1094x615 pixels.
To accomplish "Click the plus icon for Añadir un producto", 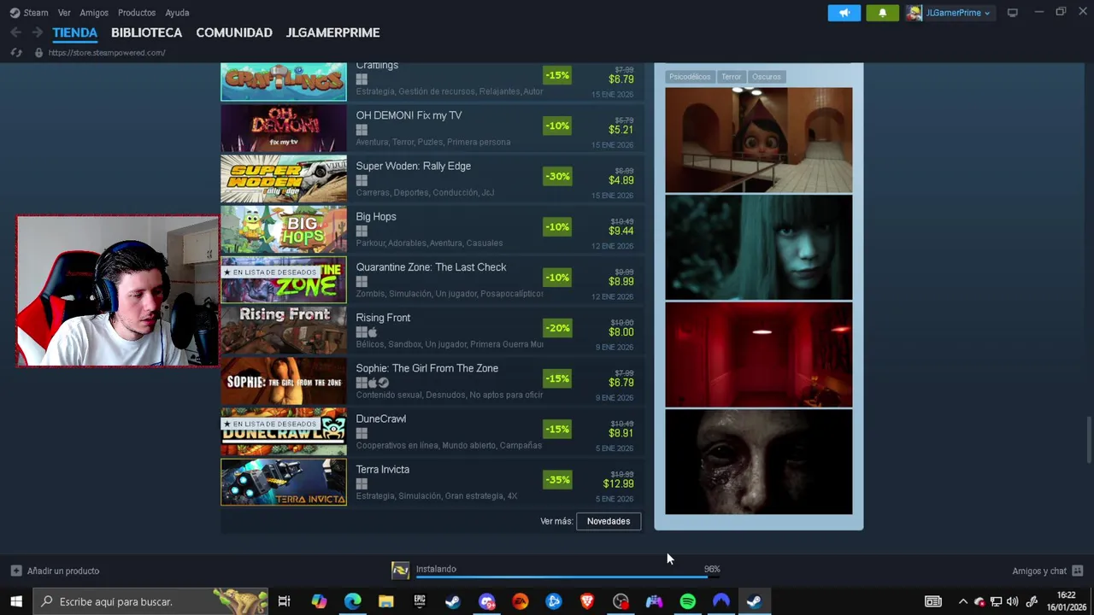I will [16, 571].
